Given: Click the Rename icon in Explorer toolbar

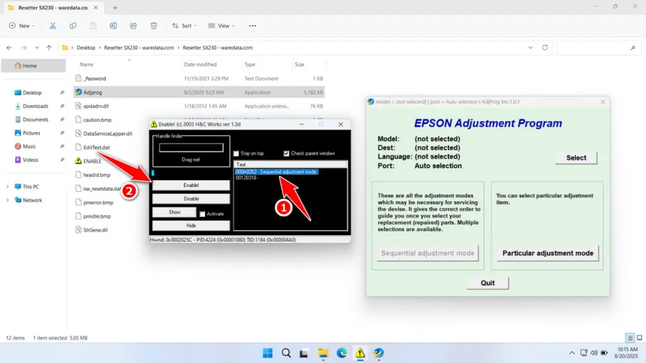Looking at the screenshot, I should click(113, 25).
